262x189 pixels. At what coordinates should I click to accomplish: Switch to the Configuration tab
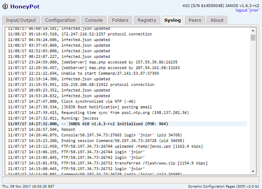click(x=60, y=20)
